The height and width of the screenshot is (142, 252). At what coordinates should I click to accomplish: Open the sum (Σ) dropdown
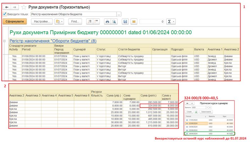click(172, 22)
